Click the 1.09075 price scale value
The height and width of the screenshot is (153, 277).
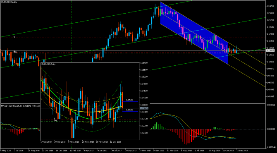pos(270,69)
